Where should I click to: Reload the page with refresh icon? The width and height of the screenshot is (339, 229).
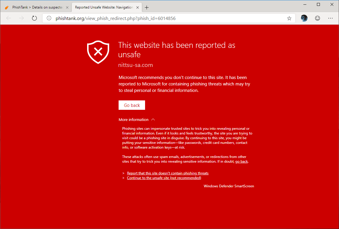[x=34, y=18]
